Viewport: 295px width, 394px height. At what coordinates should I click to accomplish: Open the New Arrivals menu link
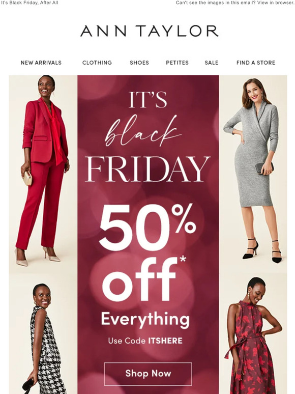(41, 63)
